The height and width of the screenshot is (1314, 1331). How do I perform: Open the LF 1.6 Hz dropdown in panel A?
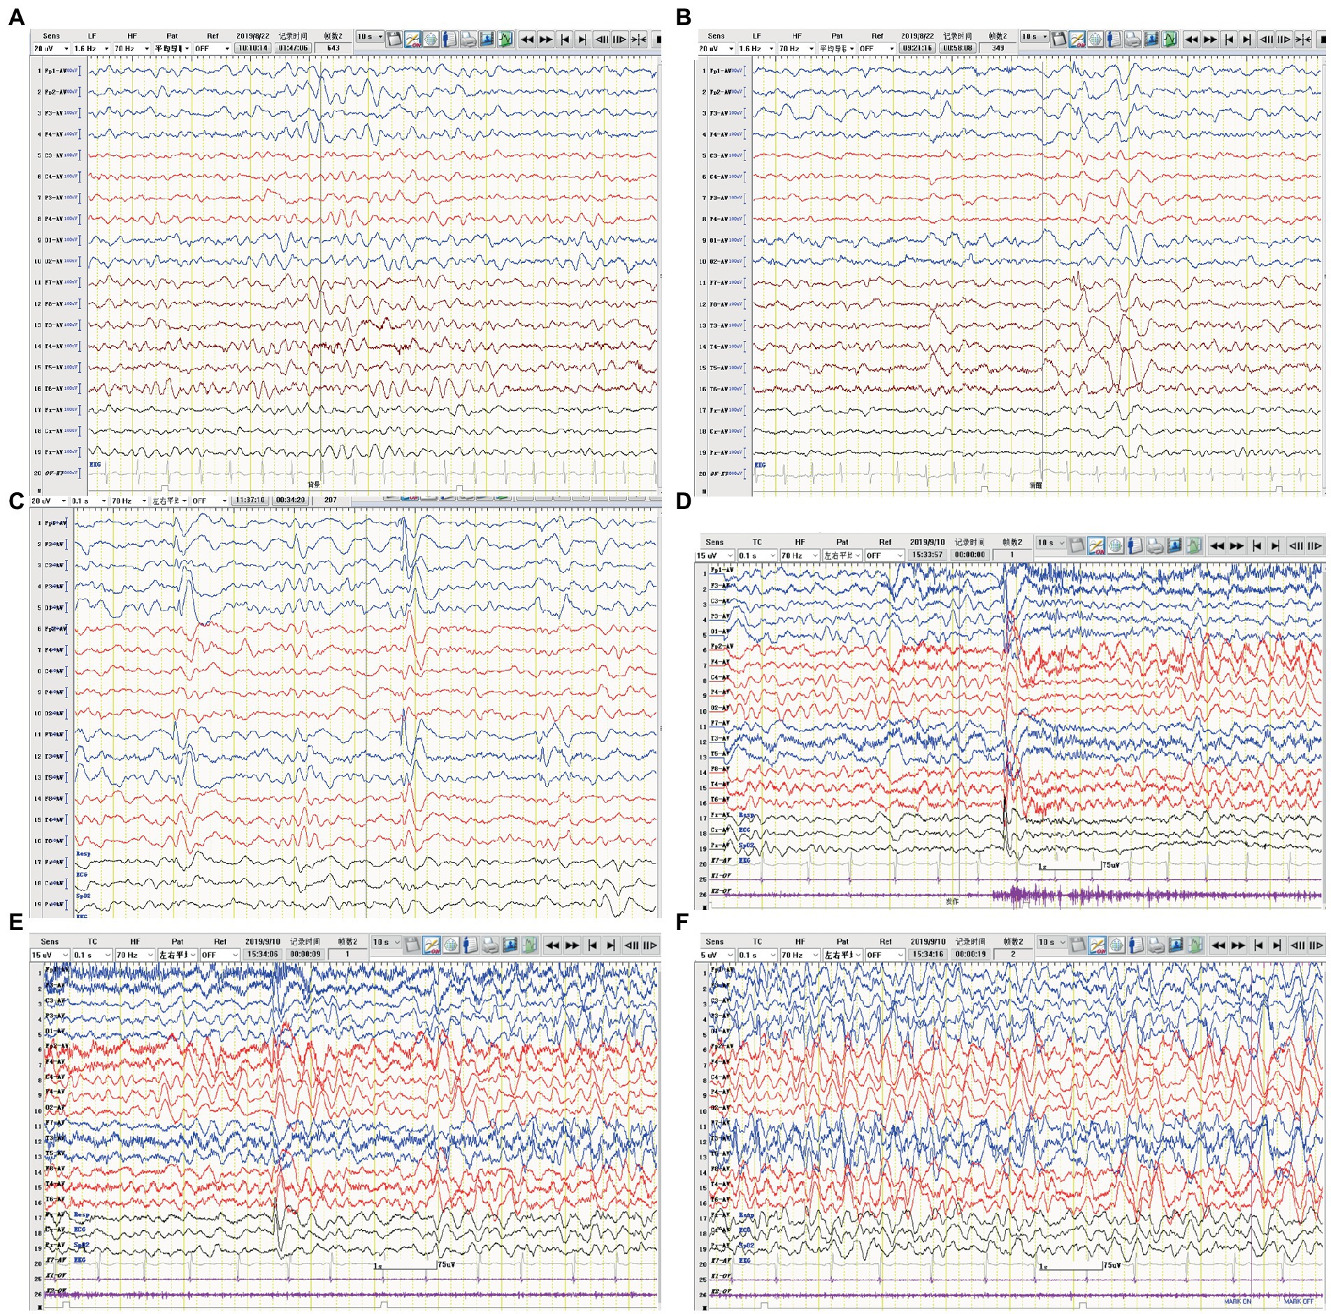point(92,48)
